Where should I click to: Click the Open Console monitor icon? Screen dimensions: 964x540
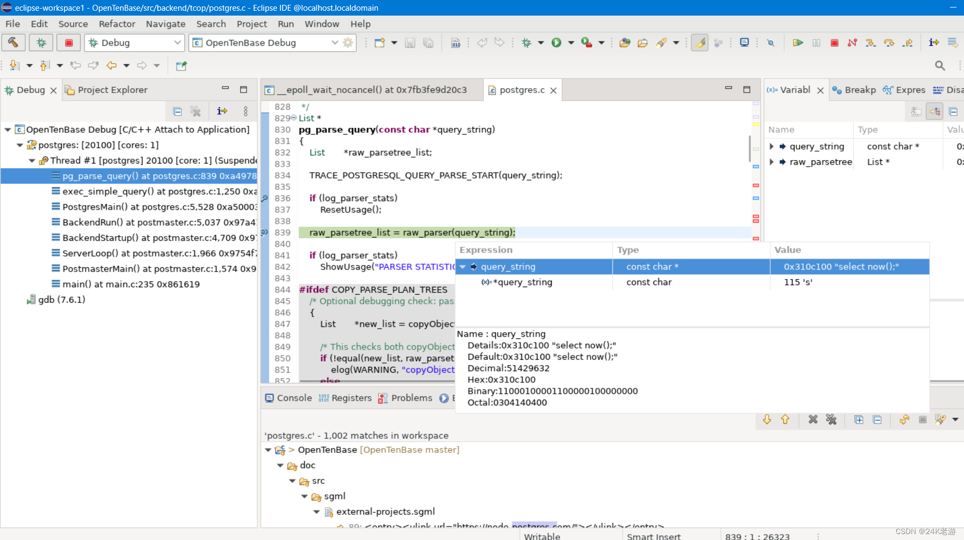pyautogui.click(x=744, y=42)
